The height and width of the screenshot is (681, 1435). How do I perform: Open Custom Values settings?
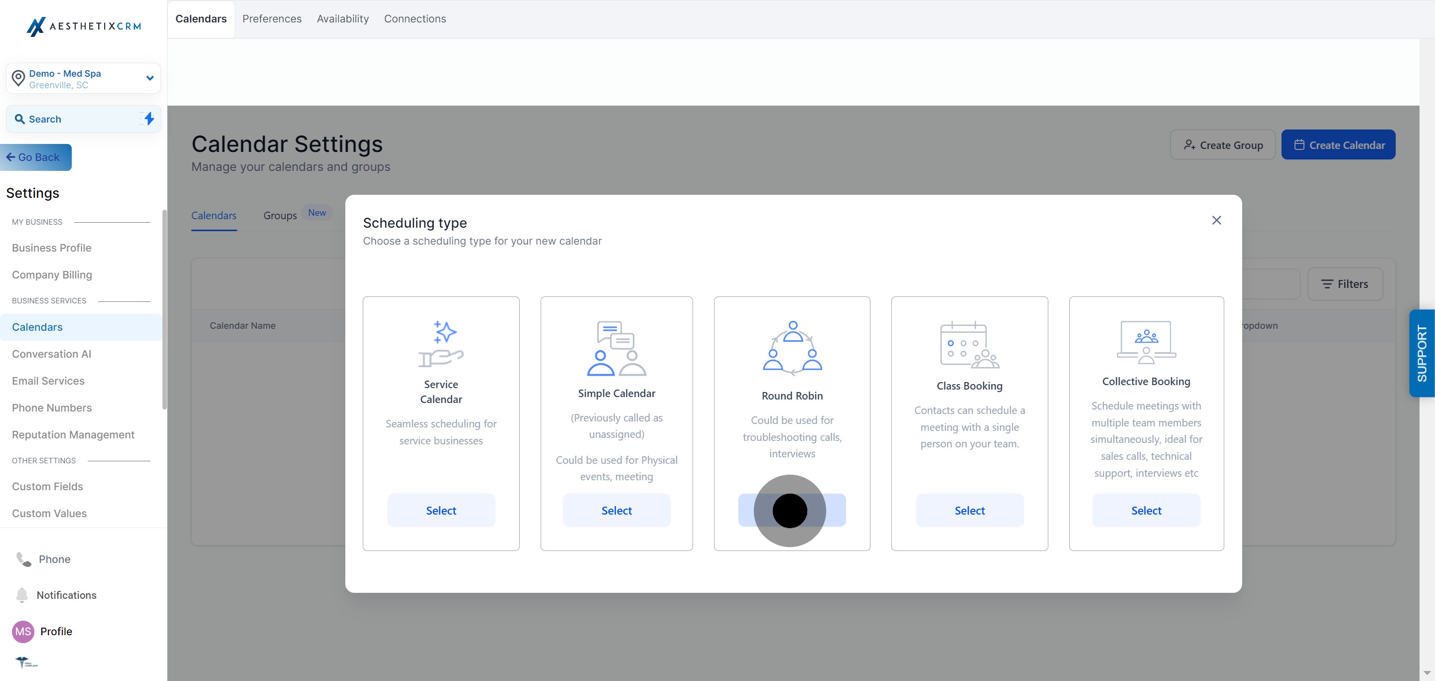click(50, 514)
